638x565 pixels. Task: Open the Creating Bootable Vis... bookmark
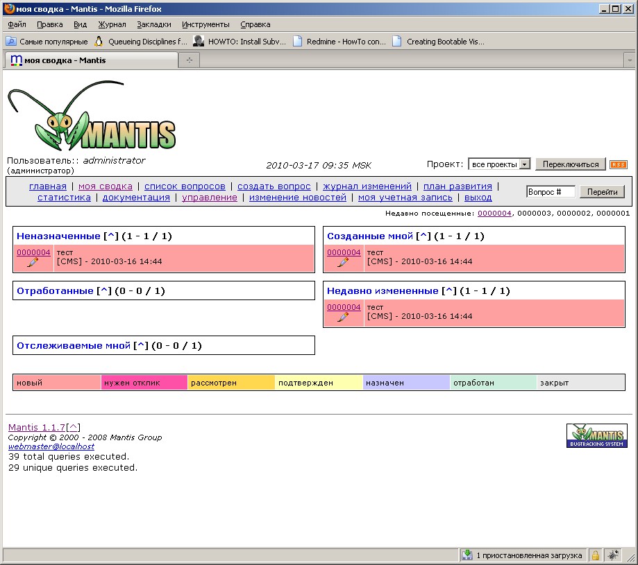pyautogui.click(x=439, y=42)
